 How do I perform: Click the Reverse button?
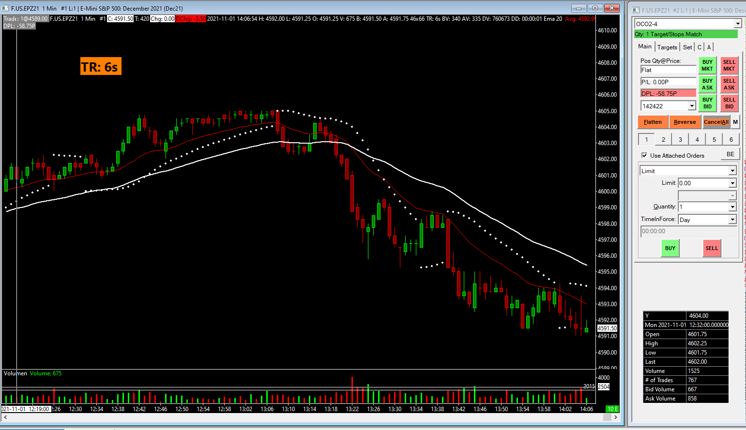(685, 122)
